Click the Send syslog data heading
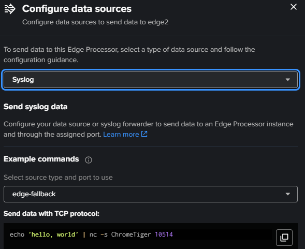 coord(36,107)
